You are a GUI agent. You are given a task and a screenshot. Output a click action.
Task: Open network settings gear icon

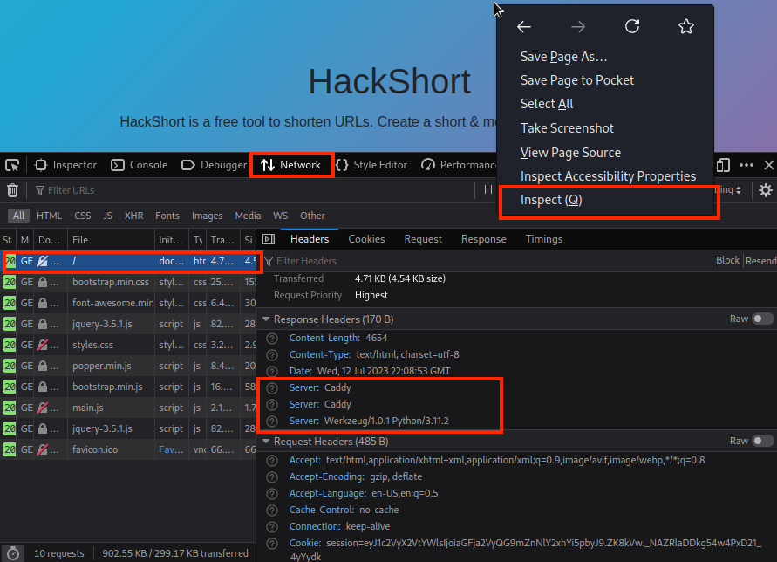[x=765, y=190]
